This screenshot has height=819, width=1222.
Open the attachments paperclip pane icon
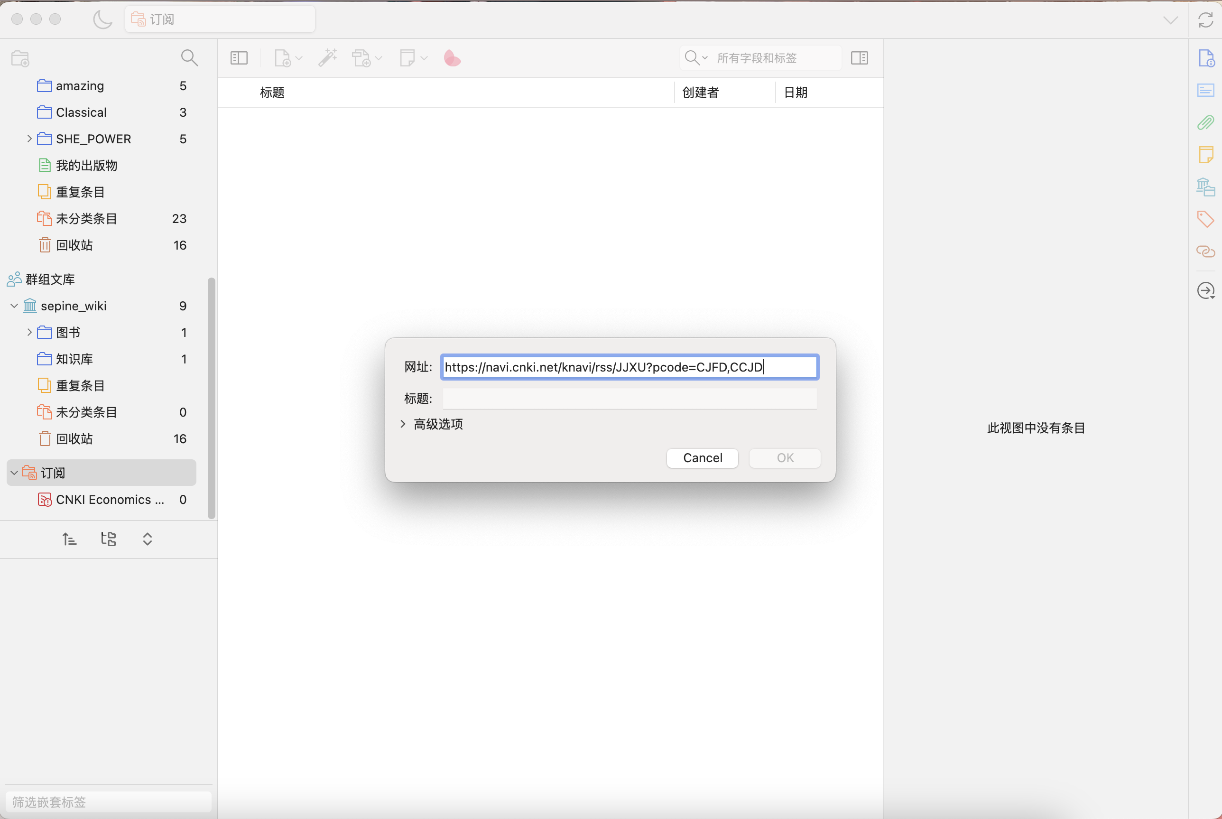[x=1205, y=123]
